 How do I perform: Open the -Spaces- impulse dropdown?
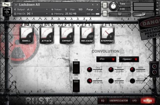pos(129,59)
